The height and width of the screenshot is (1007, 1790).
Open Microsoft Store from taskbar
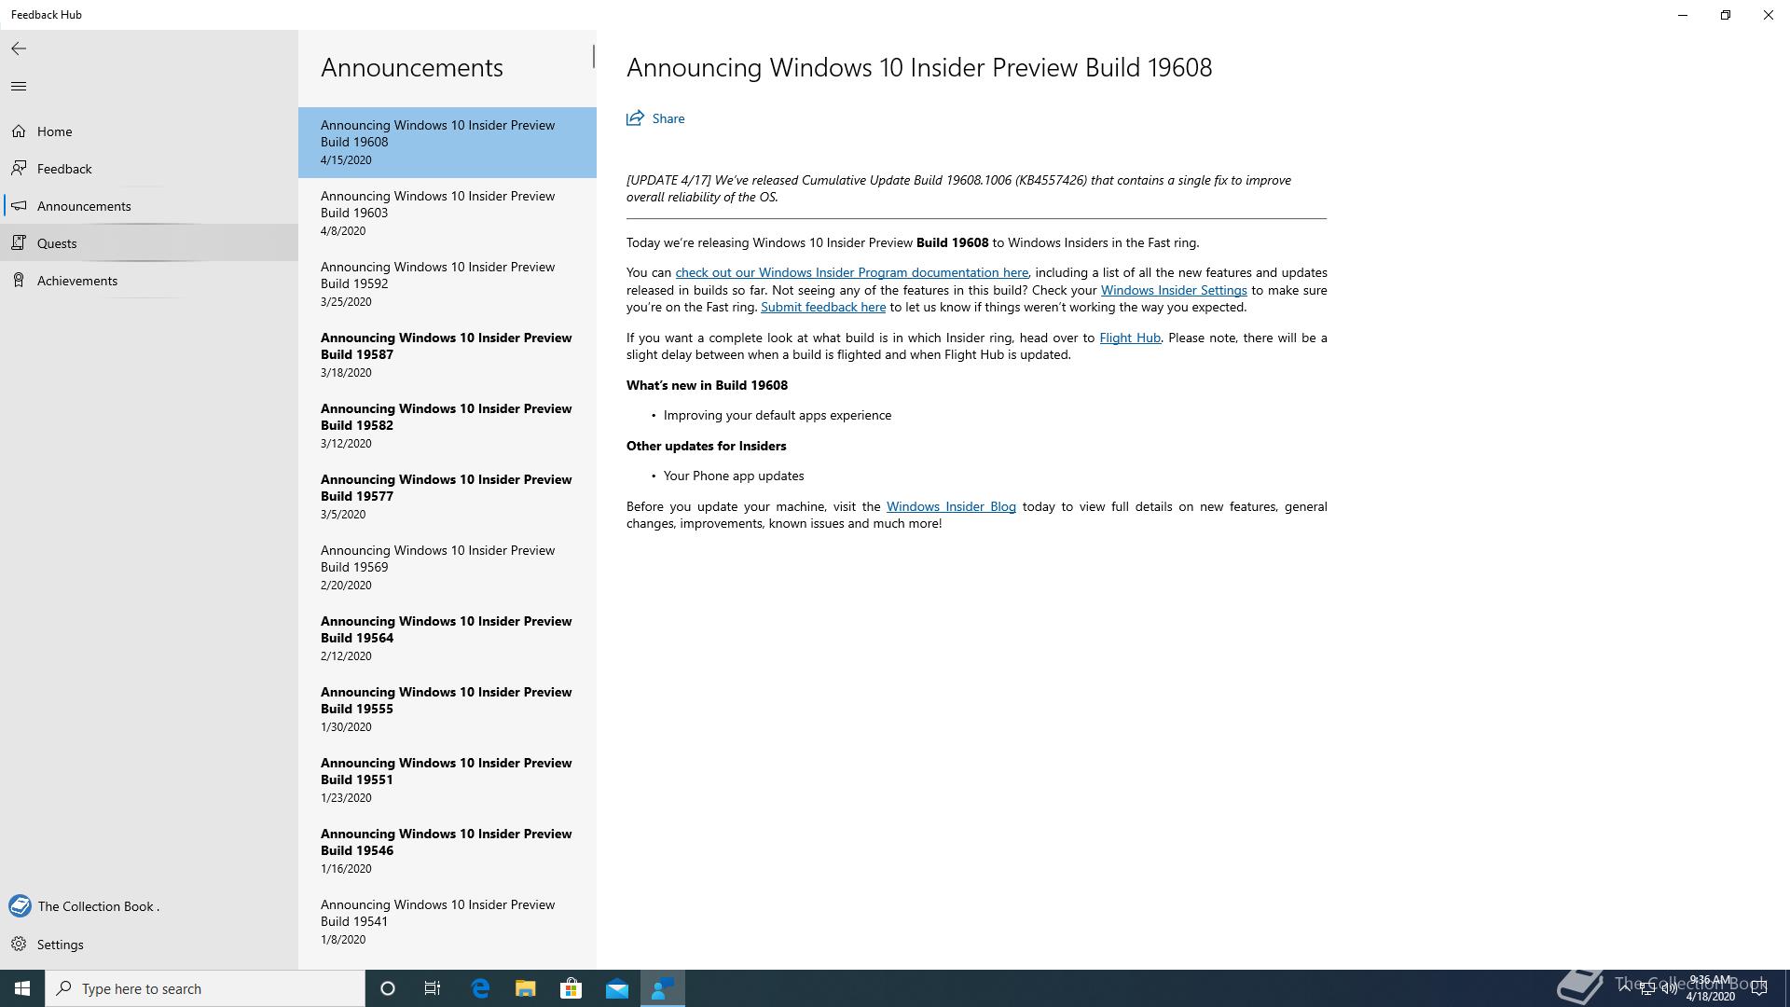571,988
